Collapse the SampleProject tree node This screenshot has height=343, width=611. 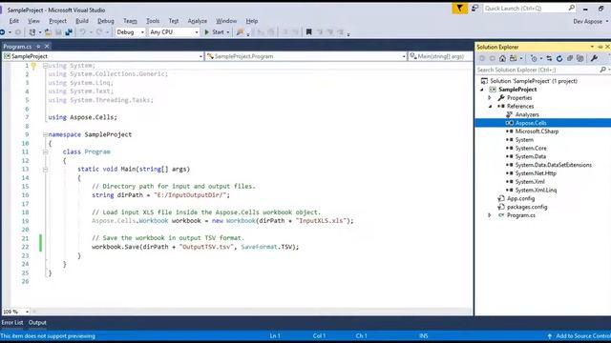[x=482, y=90]
